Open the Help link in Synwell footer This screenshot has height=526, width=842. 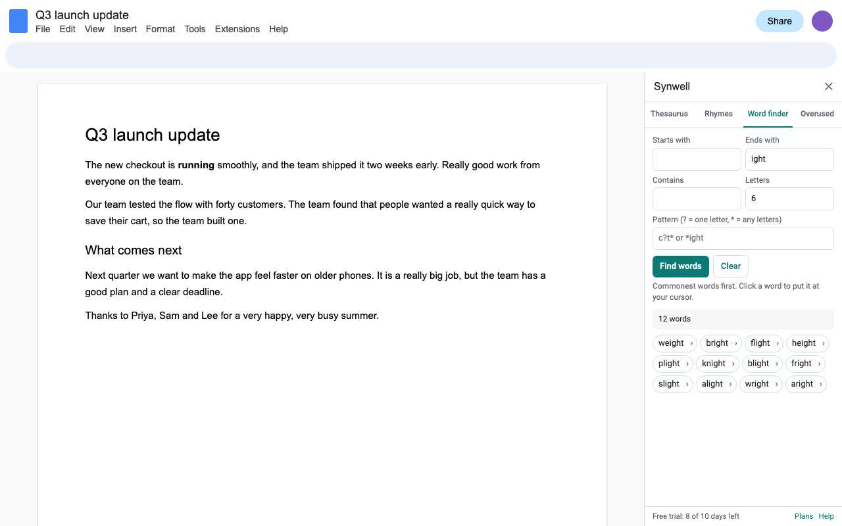tap(826, 516)
